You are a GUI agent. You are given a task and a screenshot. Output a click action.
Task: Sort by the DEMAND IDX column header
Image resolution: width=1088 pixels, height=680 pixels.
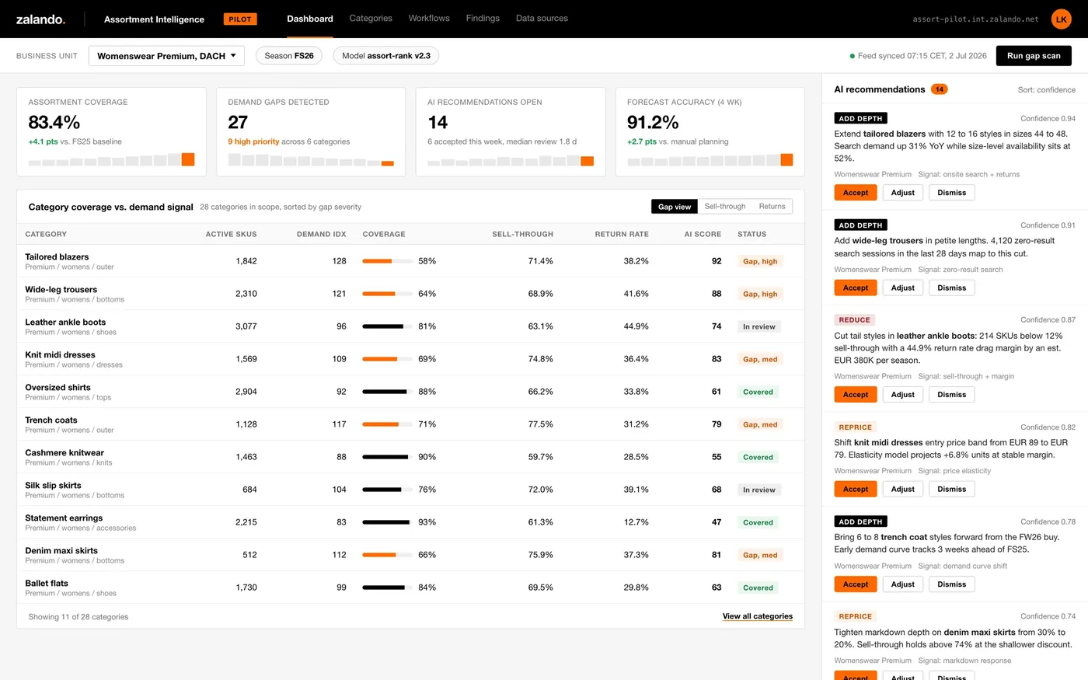(x=322, y=234)
